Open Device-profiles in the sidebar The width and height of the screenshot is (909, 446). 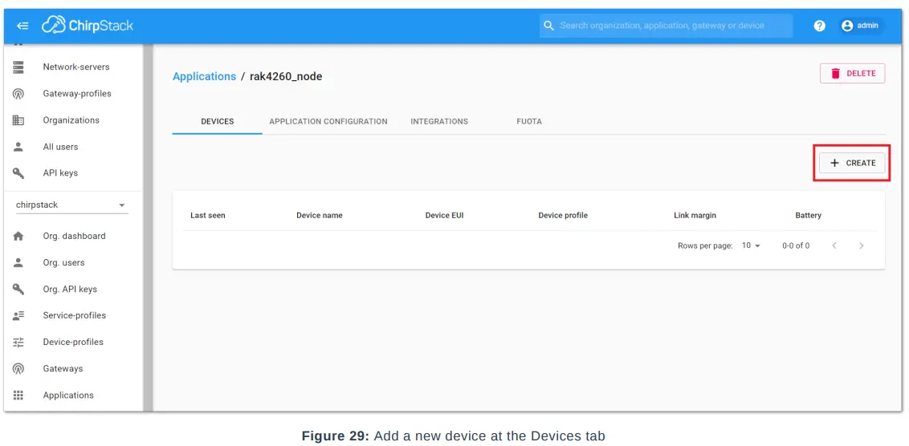(x=73, y=342)
